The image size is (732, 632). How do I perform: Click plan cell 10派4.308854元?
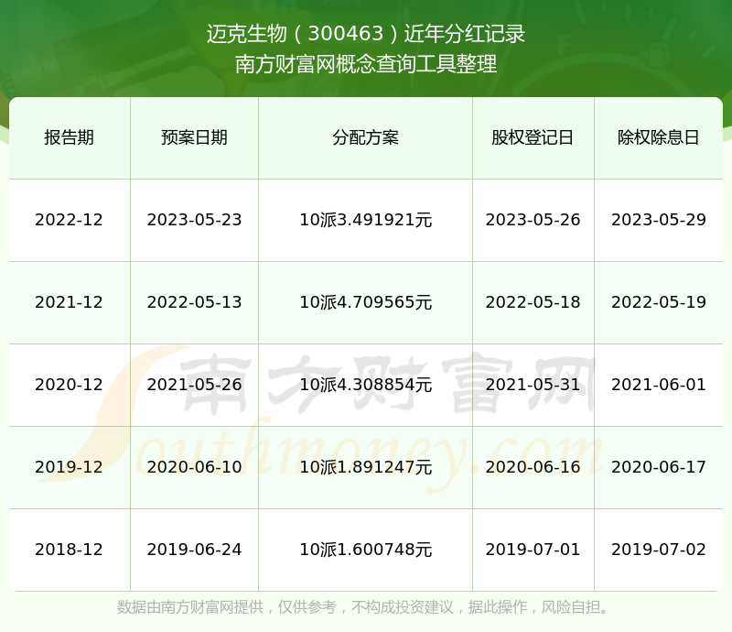(x=365, y=385)
